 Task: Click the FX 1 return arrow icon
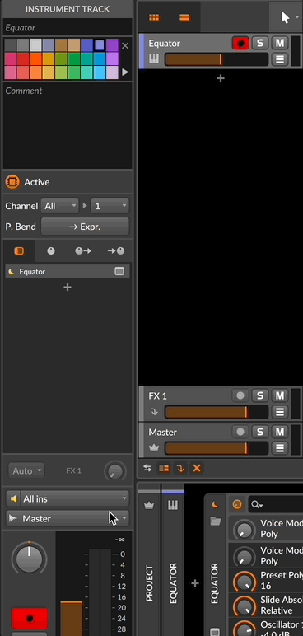pos(154,412)
